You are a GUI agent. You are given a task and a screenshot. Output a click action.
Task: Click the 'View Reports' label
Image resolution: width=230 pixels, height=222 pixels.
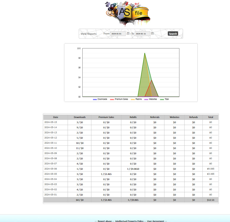pos(89,34)
